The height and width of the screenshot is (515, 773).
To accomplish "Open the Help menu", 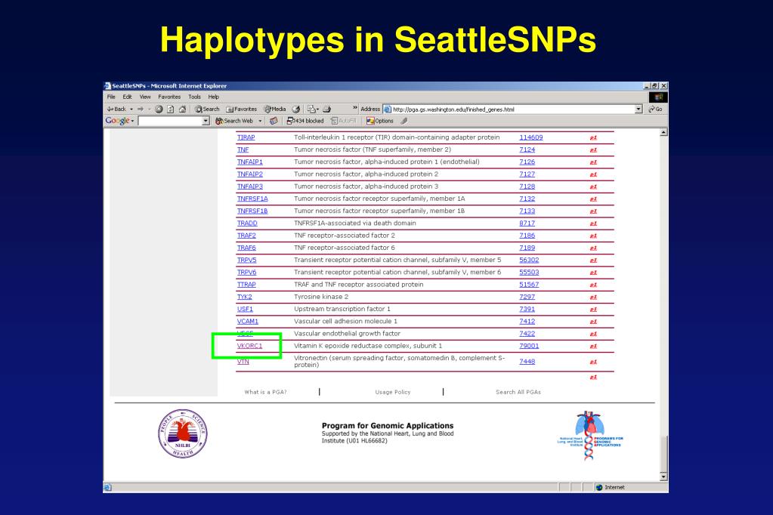I will tap(213, 97).
